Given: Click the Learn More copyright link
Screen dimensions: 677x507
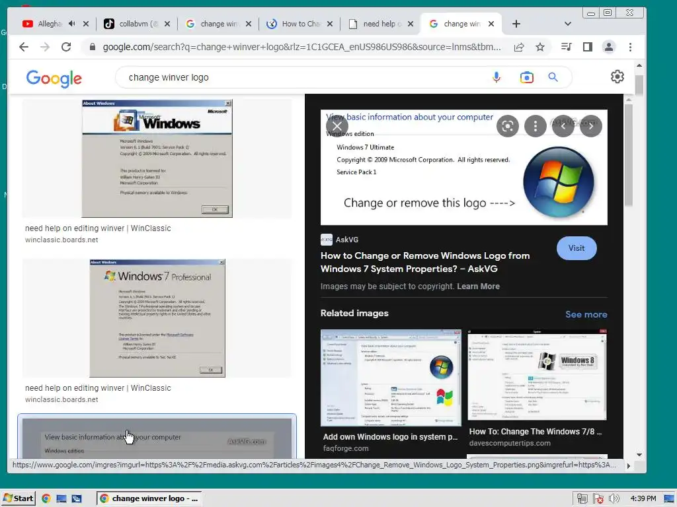Looking at the screenshot, I should [x=478, y=287].
